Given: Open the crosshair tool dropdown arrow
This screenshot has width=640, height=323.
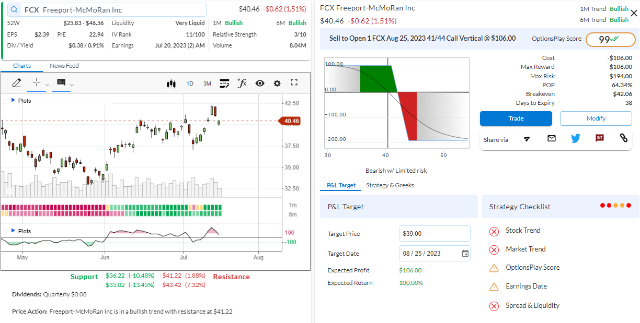Looking at the screenshot, I should [x=47, y=85].
